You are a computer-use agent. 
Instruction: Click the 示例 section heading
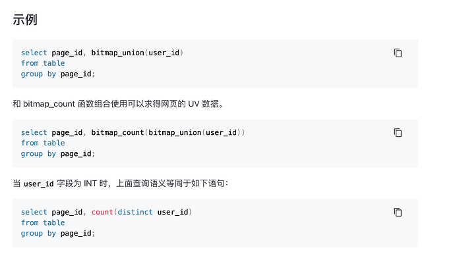[25, 20]
